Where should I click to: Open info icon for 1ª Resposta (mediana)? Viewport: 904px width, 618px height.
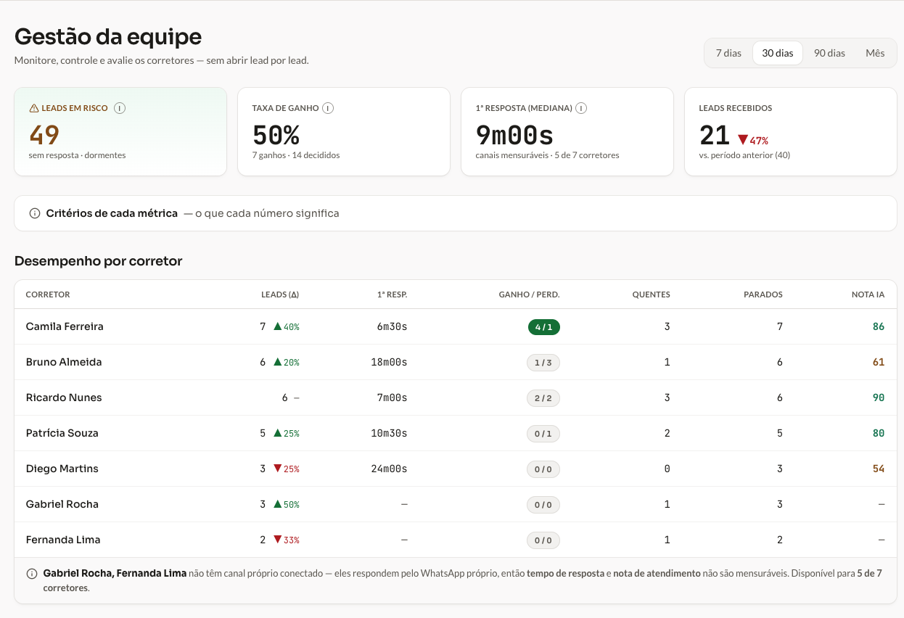coord(581,108)
